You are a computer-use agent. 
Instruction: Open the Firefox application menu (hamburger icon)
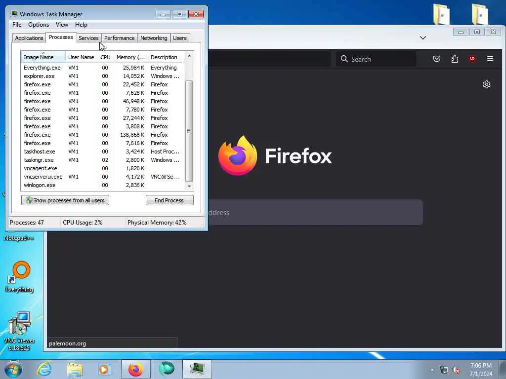(490, 59)
